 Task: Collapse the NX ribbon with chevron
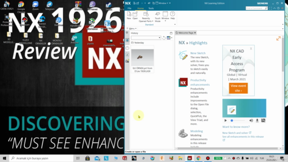pyautogui.click(x=274, y=8)
